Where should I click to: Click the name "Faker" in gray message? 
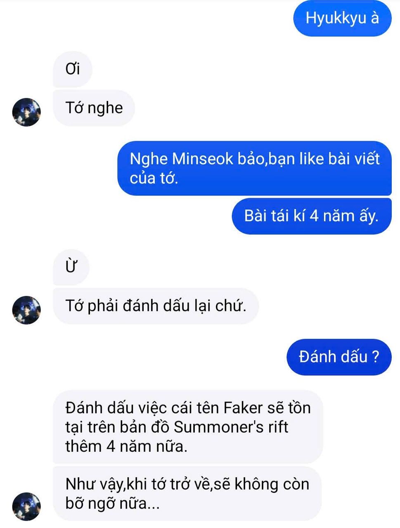pyautogui.click(x=243, y=408)
